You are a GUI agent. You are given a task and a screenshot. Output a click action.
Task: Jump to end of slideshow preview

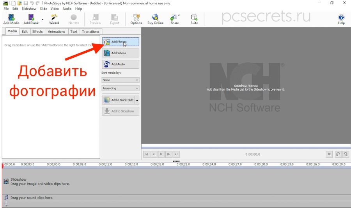(176, 154)
